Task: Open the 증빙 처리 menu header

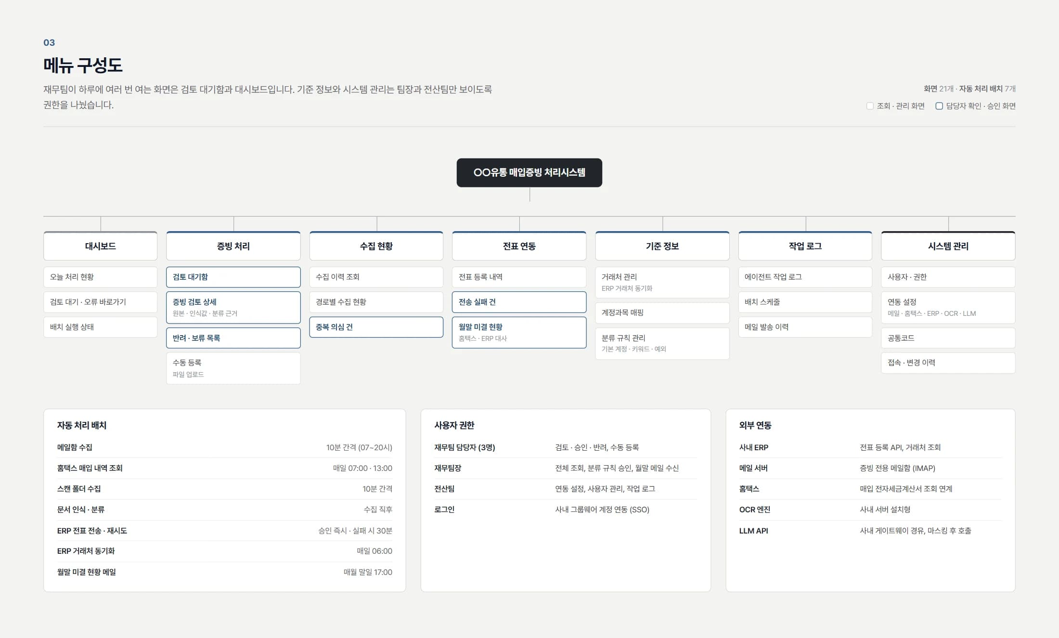Action: [x=233, y=246]
